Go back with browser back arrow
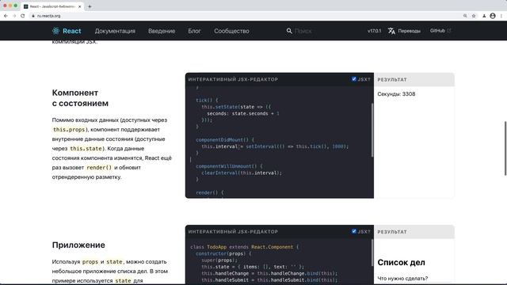 pos(6,16)
